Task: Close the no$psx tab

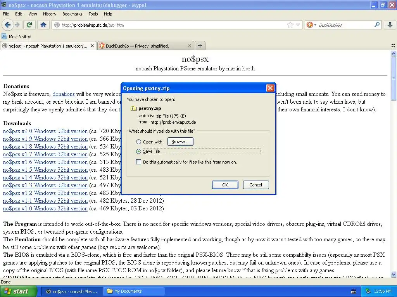Action: pyautogui.click(x=92, y=46)
